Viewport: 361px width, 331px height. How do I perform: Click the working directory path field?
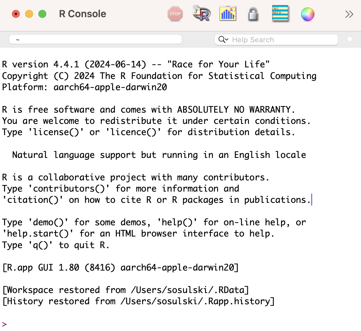[x=96, y=40]
